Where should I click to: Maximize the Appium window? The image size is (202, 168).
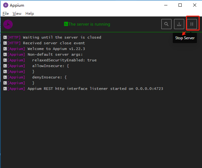[180, 5]
